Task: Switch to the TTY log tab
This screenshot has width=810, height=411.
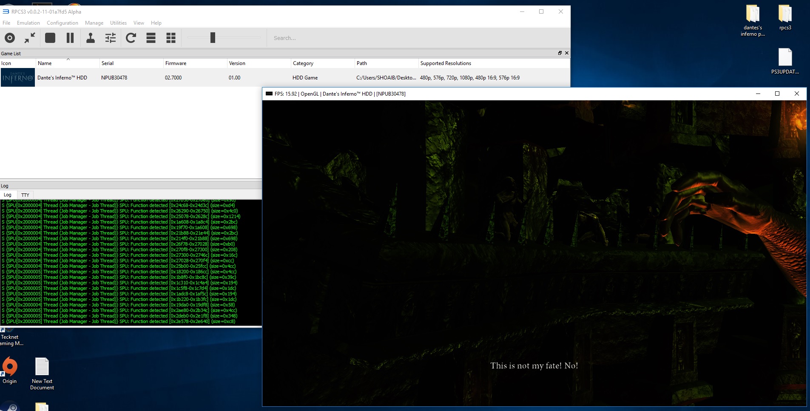Action: pyautogui.click(x=25, y=195)
